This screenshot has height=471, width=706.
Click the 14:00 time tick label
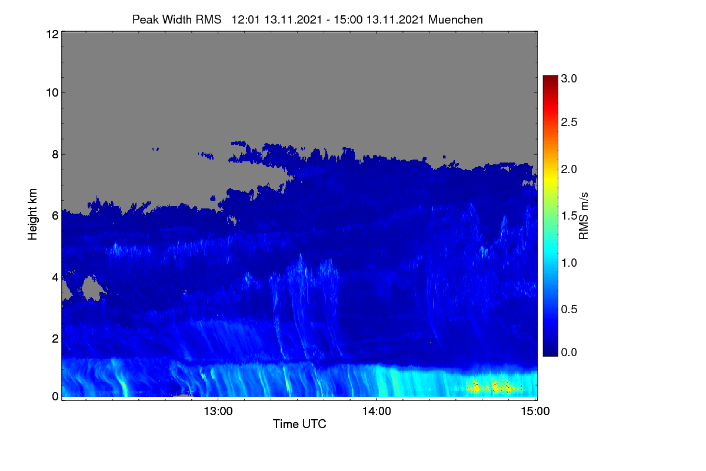click(377, 412)
